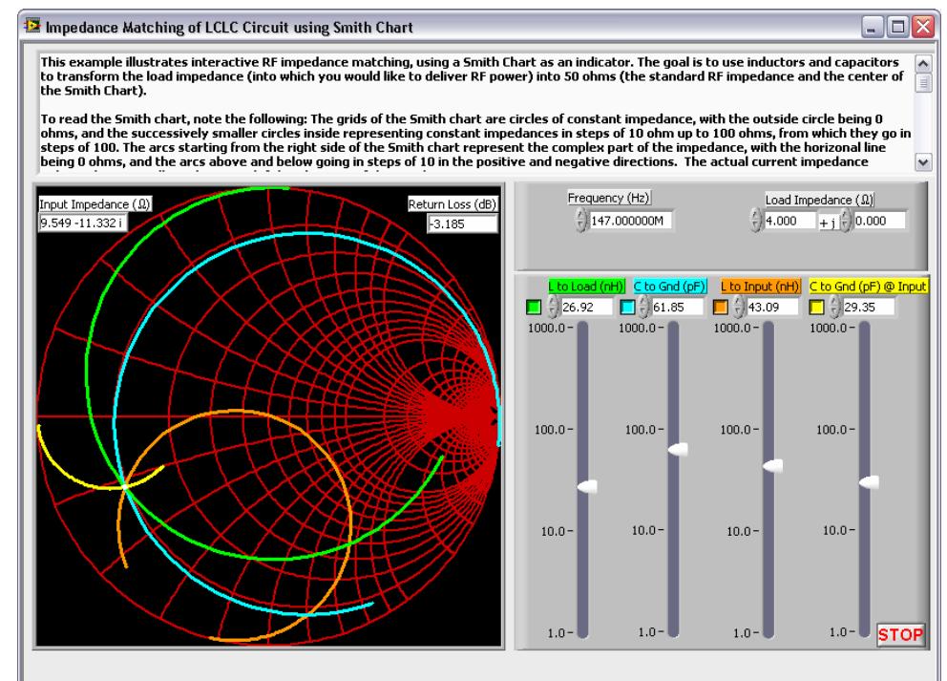Click the C to Gnd @ Input 29.35 stepper
Image resolution: width=947 pixels, height=681 pixels.
coord(834,307)
